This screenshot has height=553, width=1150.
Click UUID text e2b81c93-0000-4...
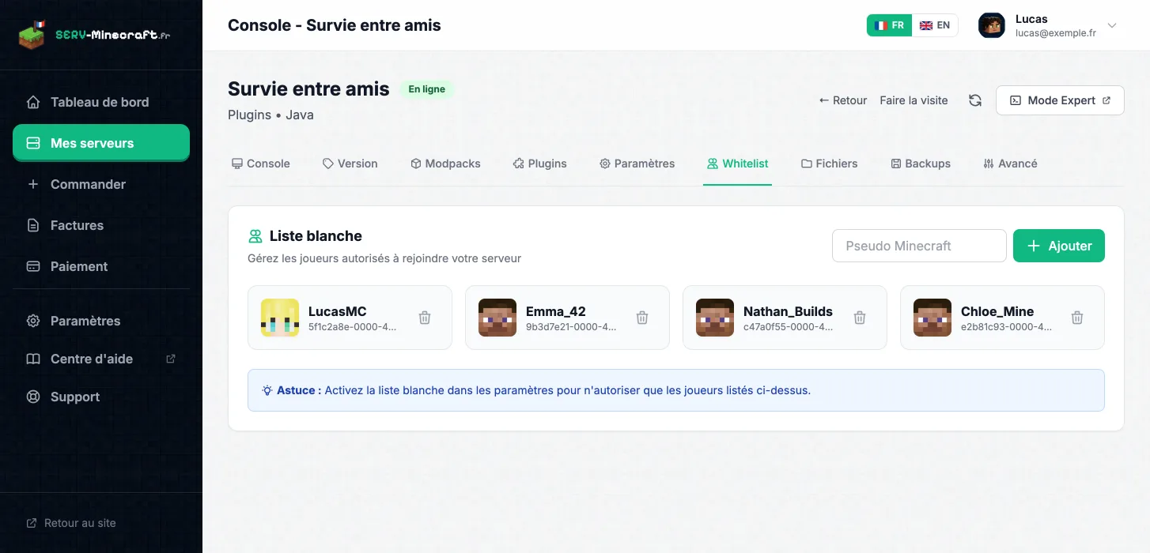(x=1006, y=326)
